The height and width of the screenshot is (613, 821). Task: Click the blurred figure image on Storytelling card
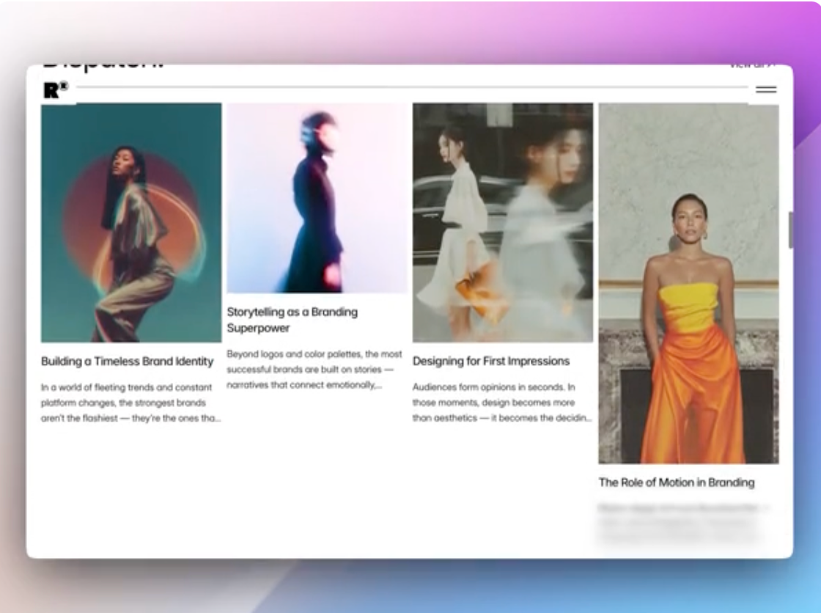coord(315,198)
